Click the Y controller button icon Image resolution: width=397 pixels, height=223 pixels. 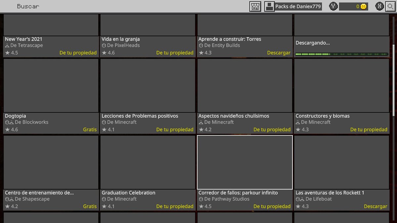333,6
